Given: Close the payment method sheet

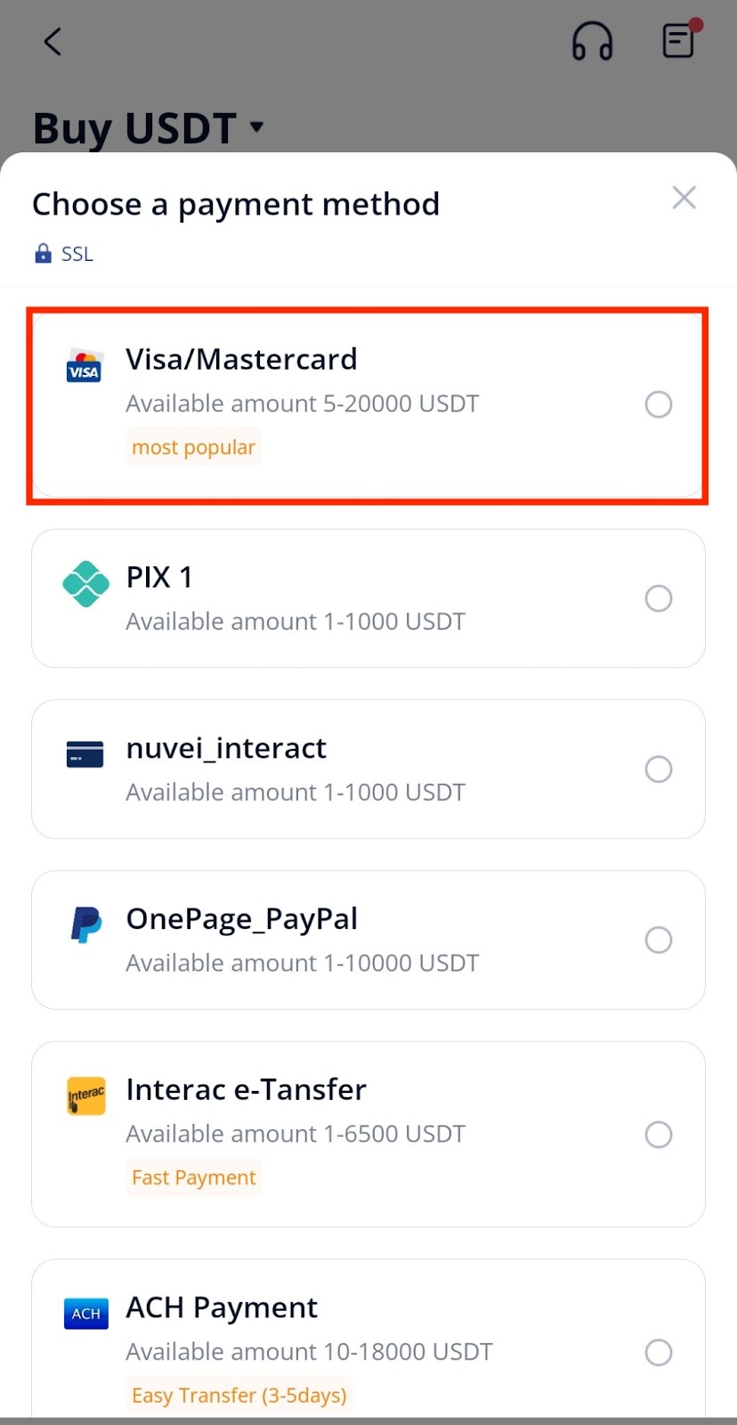Looking at the screenshot, I should click(x=684, y=198).
